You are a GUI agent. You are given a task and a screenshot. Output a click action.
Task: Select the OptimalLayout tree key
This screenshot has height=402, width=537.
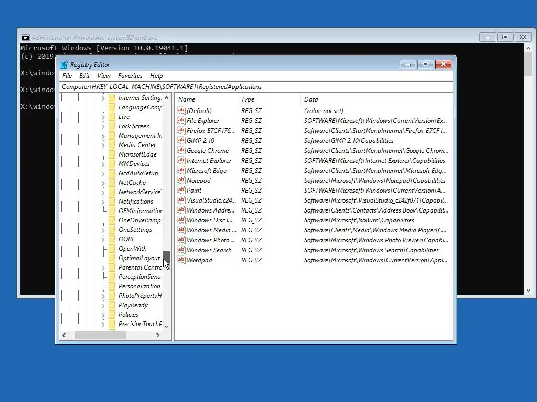[x=139, y=258]
